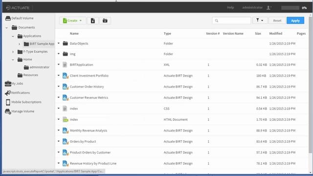Sort by the Type column header
Viewport: 313px width, 176px height.
tap(167, 34)
